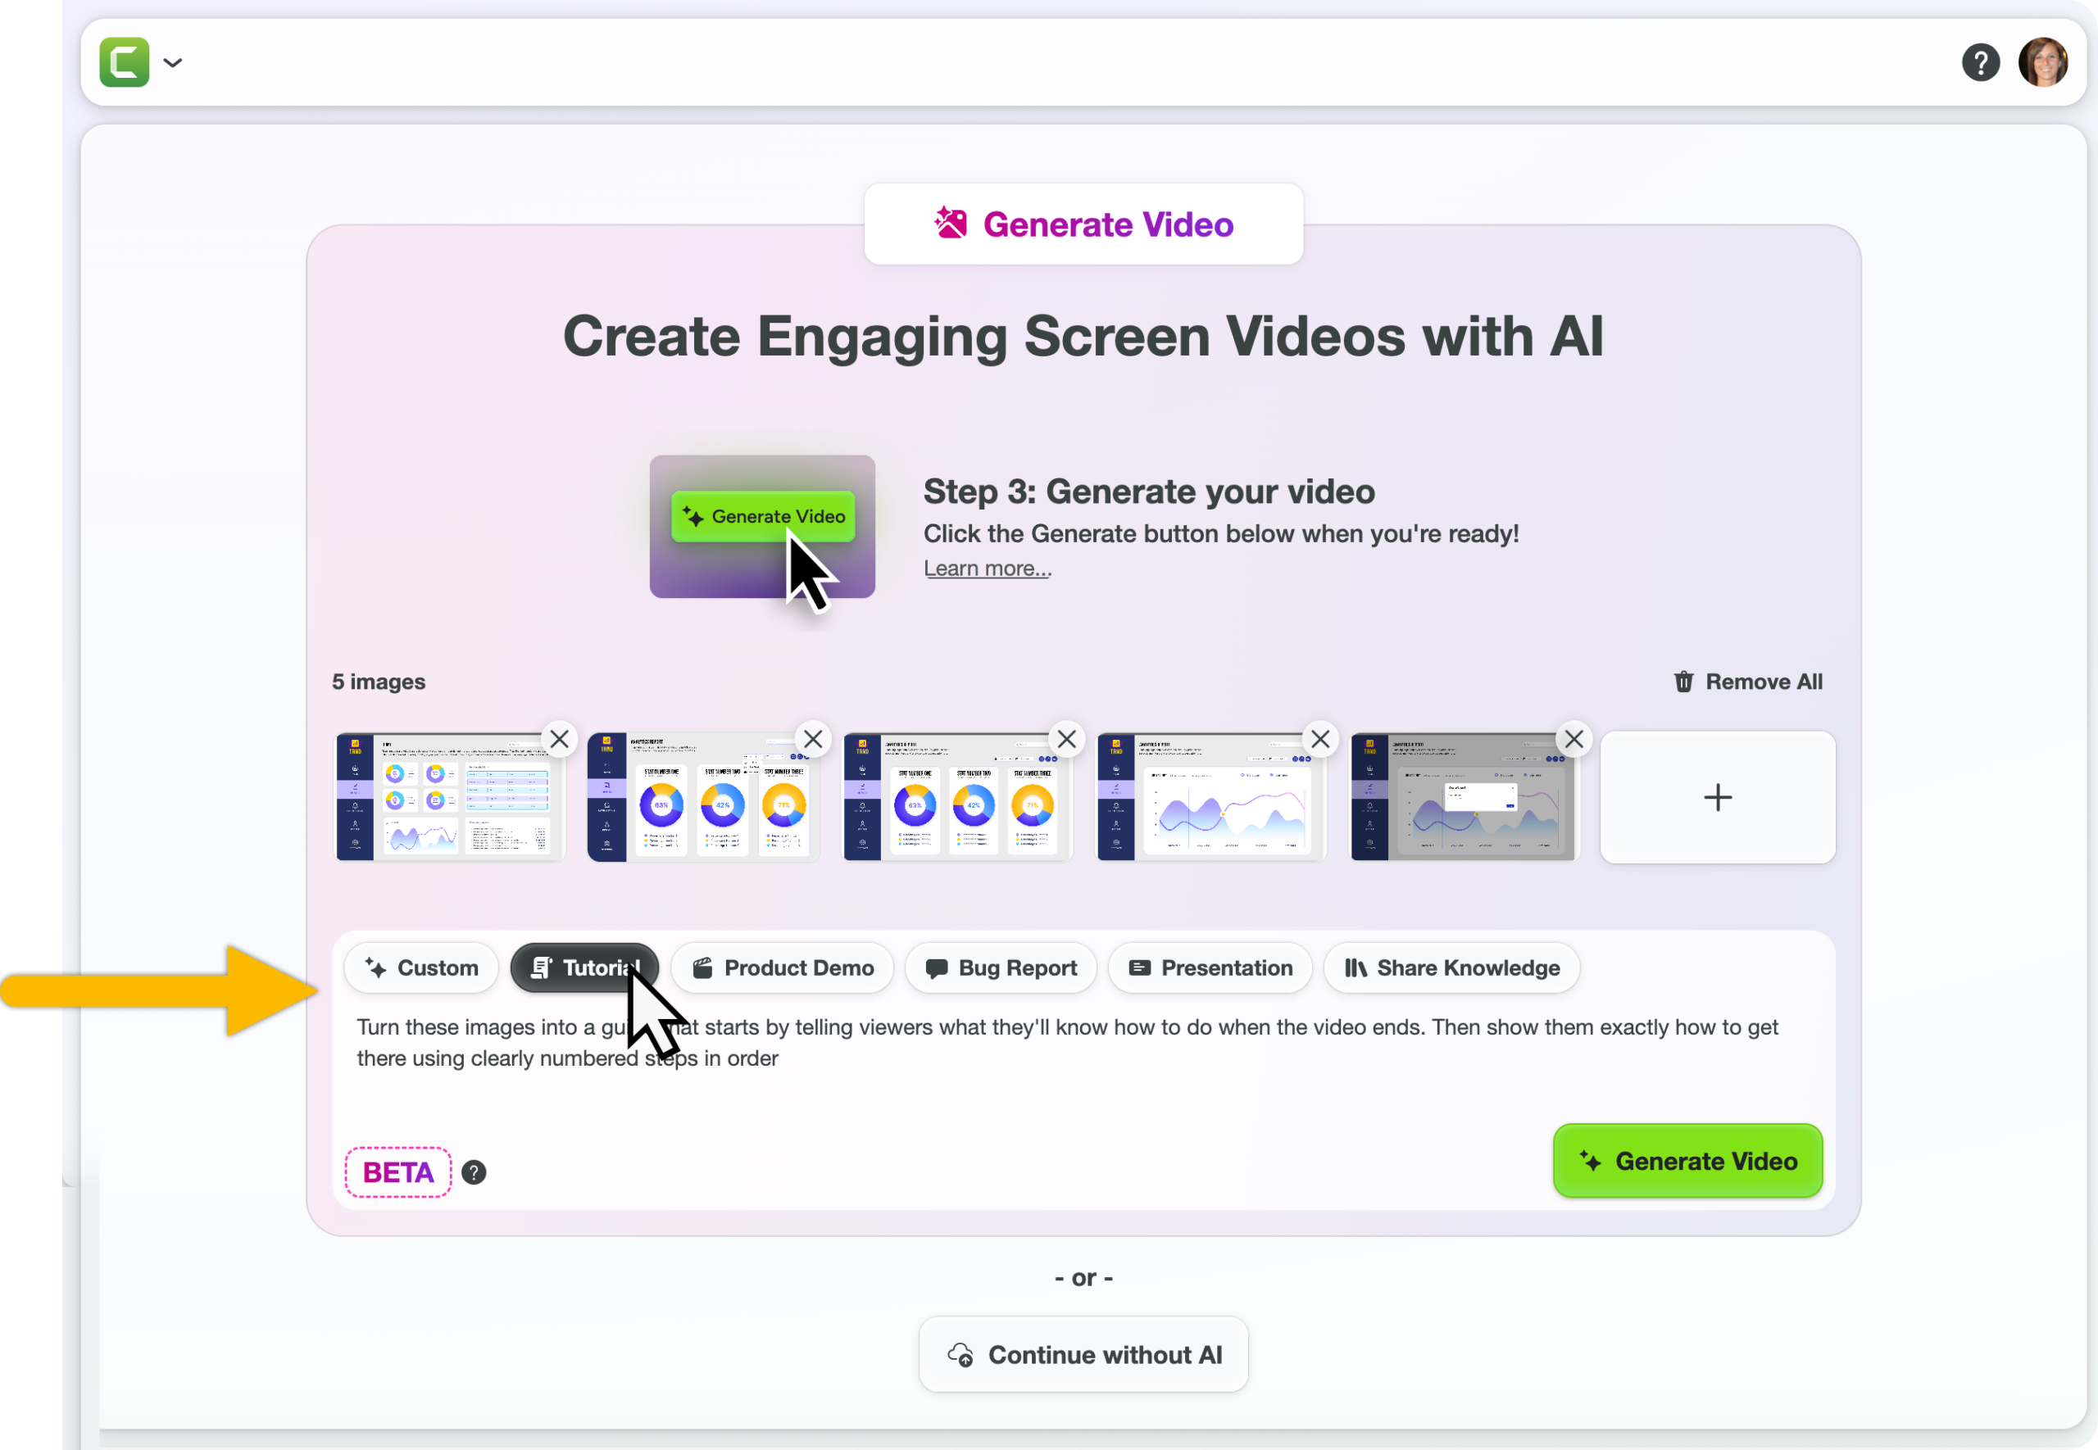Select the Generate Video tab at top
This screenshot has width=2098, height=1450.
click(x=1083, y=224)
